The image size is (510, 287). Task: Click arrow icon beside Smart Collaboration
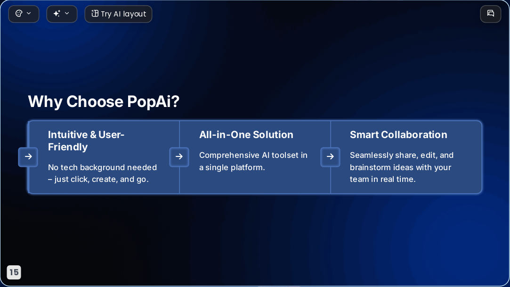[x=330, y=157]
